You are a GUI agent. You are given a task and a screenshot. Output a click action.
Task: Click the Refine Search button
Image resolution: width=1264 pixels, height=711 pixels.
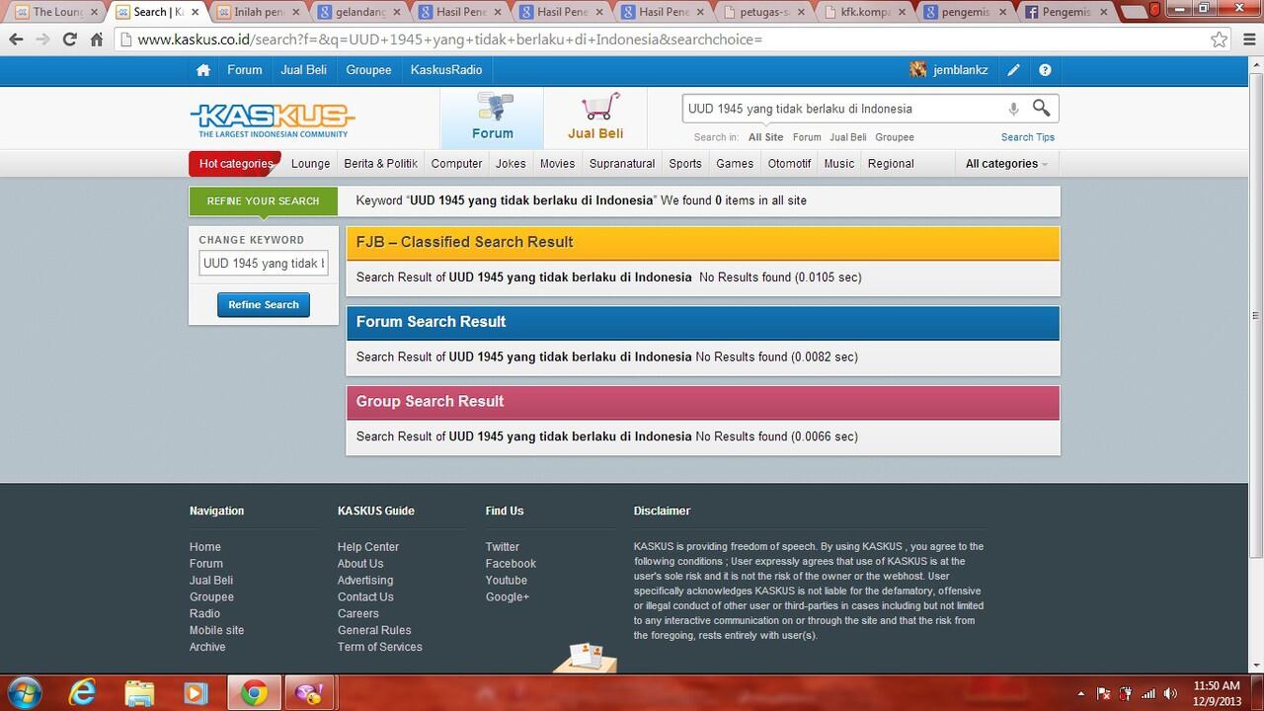tap(264, 305)
